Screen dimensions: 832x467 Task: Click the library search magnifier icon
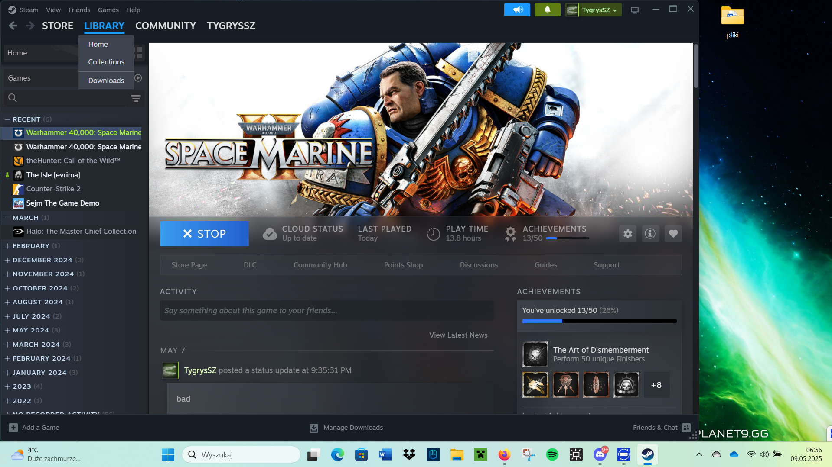coord(13,98)
